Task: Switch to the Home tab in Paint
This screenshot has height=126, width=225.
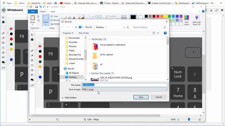Action: [x=43, y=12]
